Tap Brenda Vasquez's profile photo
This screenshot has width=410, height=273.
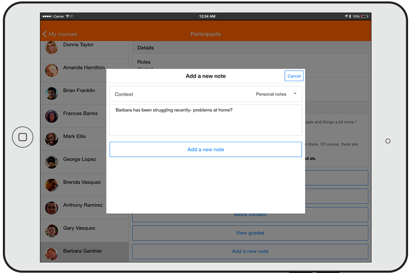point(51,185)
